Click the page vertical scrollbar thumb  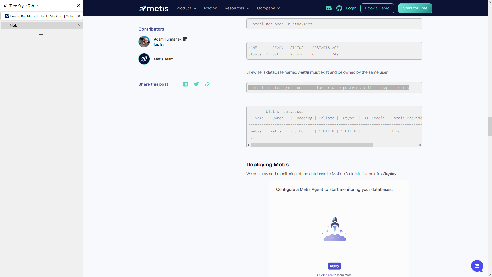490,126
